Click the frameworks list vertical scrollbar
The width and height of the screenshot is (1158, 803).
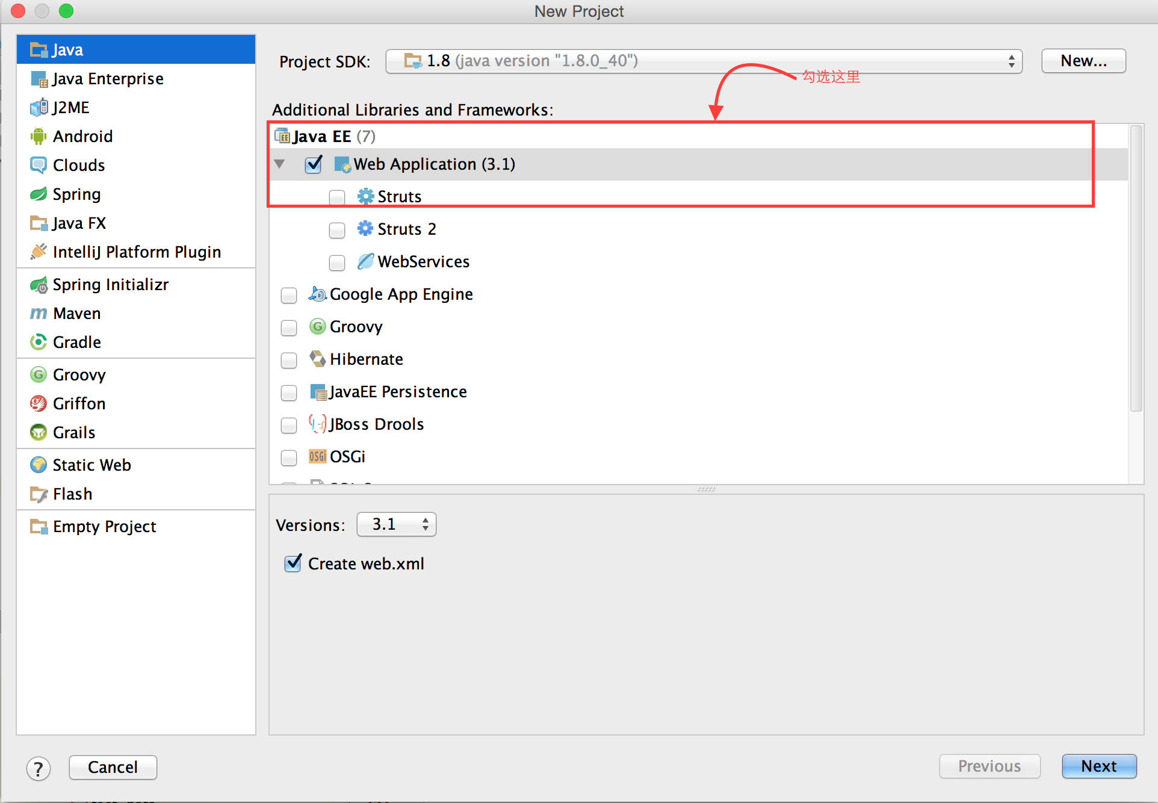click(1136, 268)
